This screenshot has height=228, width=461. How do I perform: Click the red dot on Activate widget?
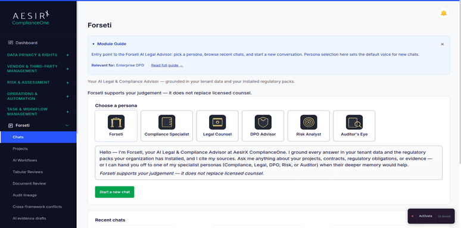pyautogui.click(x=412, y=216)
